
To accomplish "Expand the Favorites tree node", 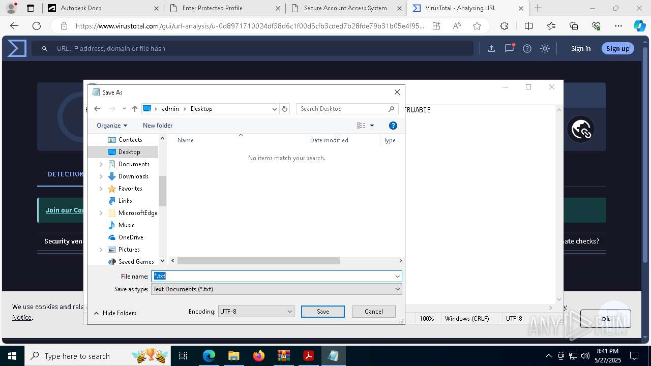I will (x=101, y=189).
